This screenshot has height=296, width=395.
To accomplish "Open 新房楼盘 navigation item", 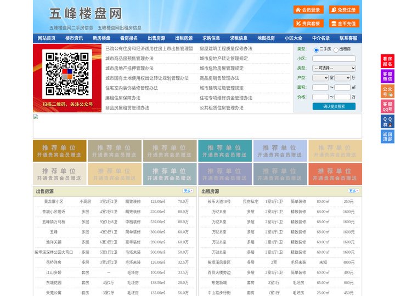I will pos(101,38).
